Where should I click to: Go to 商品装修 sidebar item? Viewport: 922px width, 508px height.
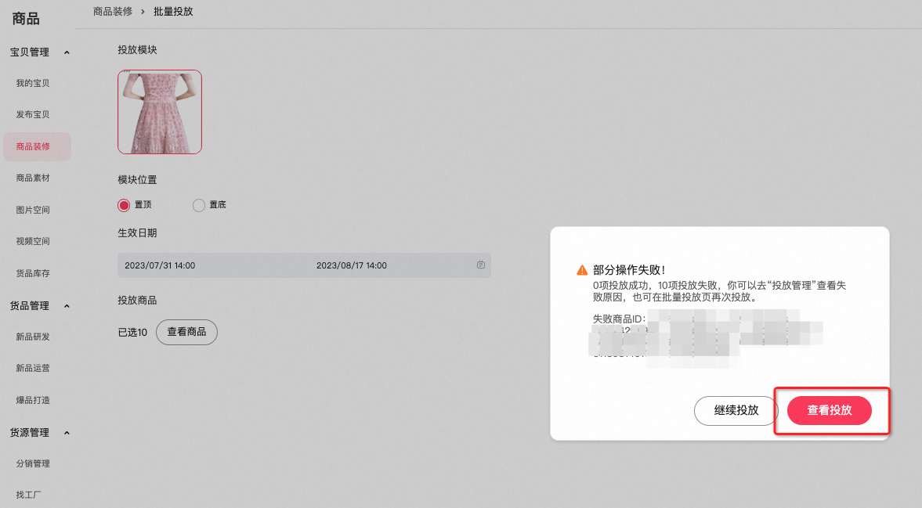pos(37,146)
